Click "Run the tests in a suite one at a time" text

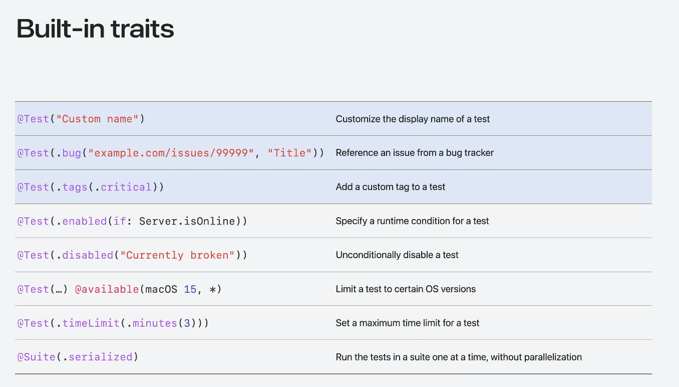pos(459,357)
